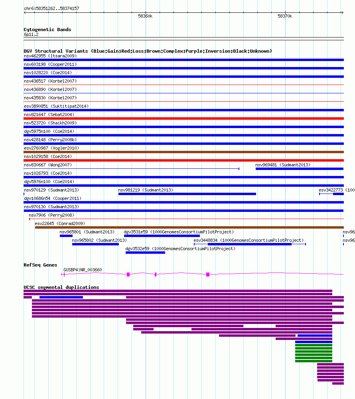Click dgv5976n100 (Coe2014) variant label

[x=49, y=182]
